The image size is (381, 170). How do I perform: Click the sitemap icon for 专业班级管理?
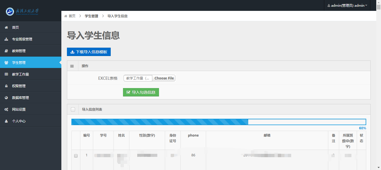[6, 39]
